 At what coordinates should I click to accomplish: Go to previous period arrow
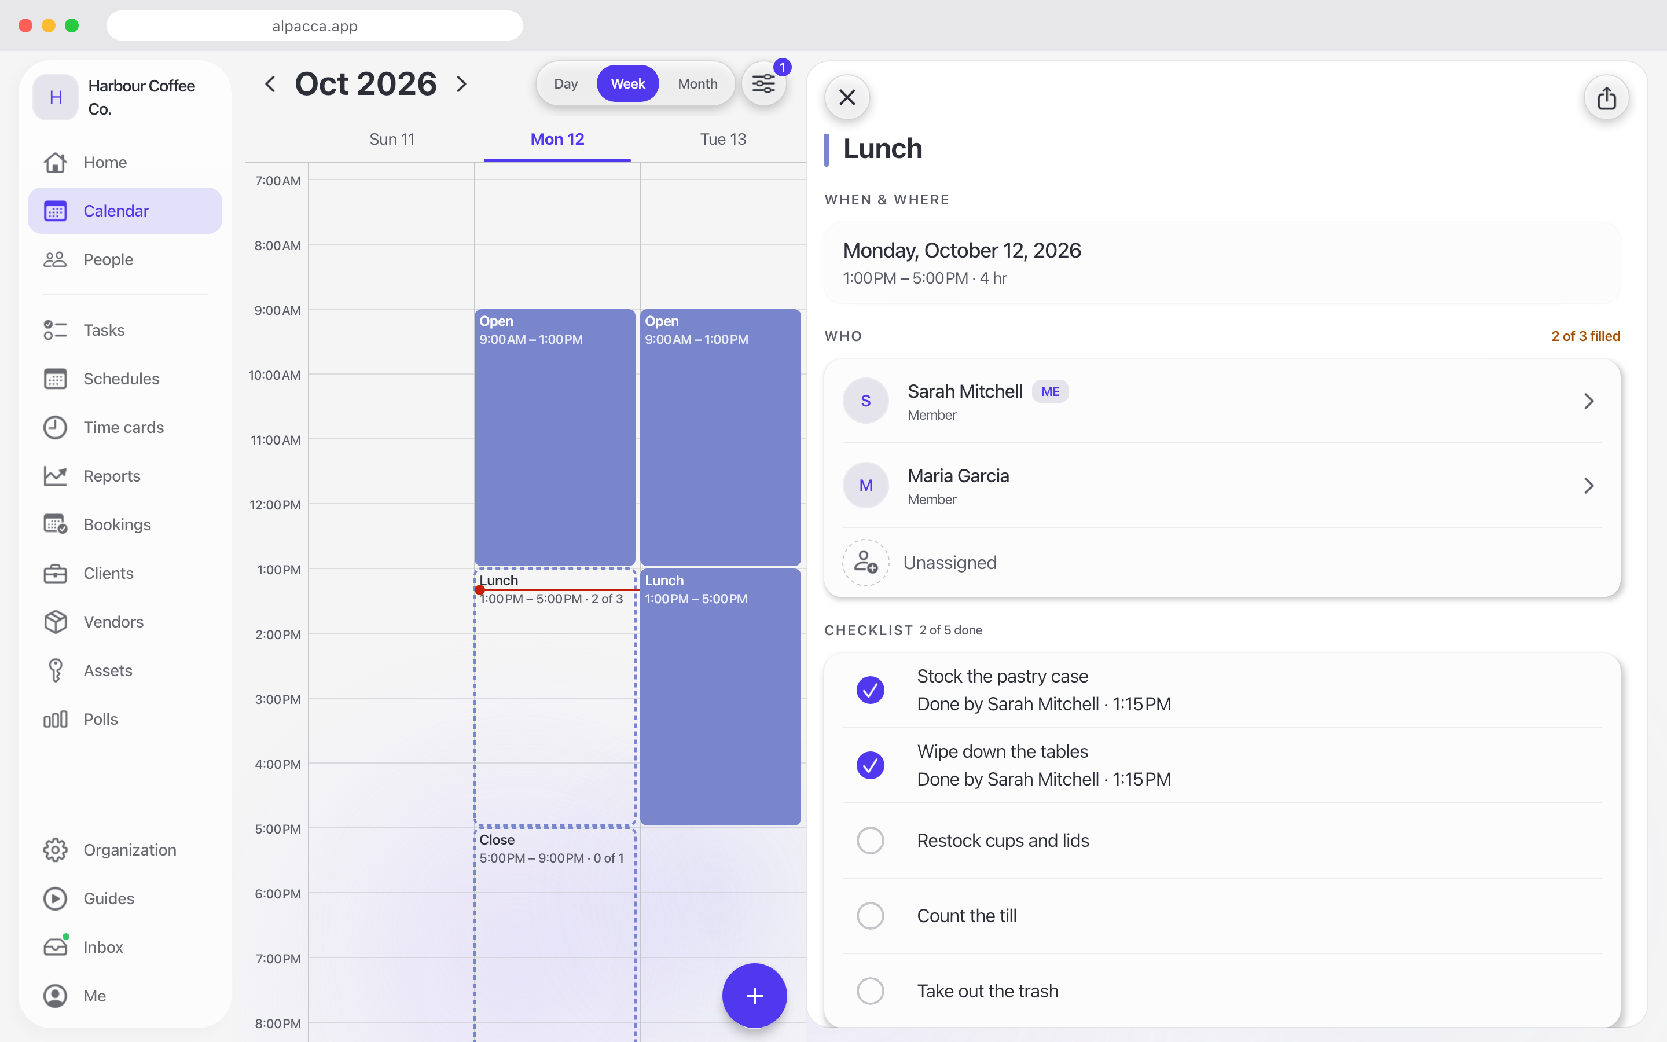tap(270, 84)
